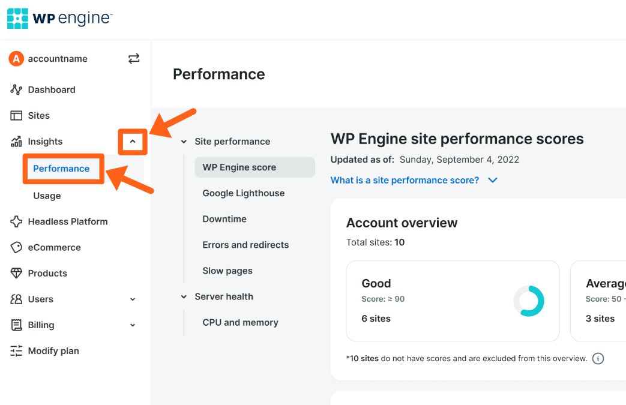Open the 'What is a site performance score?' link
Viewport: 626px width, 405px height.
click(405, 180)
